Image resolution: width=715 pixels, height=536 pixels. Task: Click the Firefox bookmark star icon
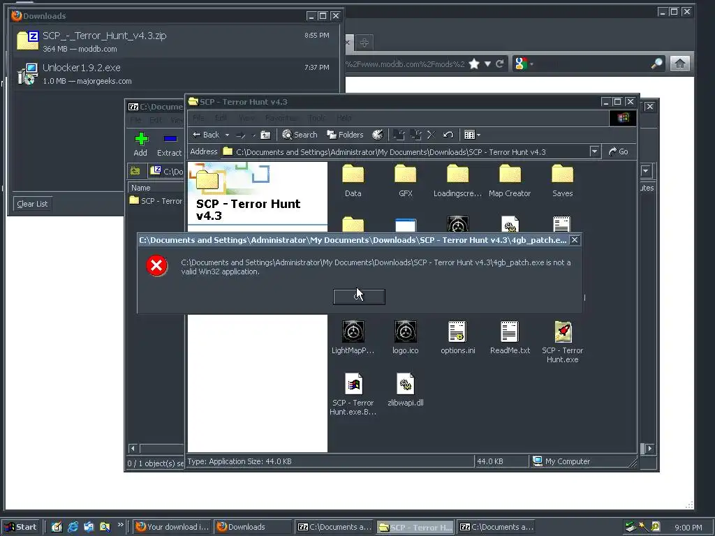[474, 64]
